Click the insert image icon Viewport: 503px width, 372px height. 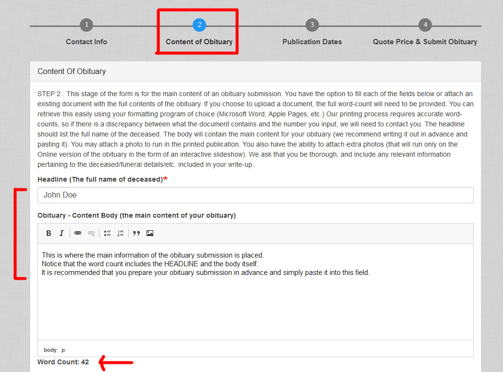tap(150, 233)
